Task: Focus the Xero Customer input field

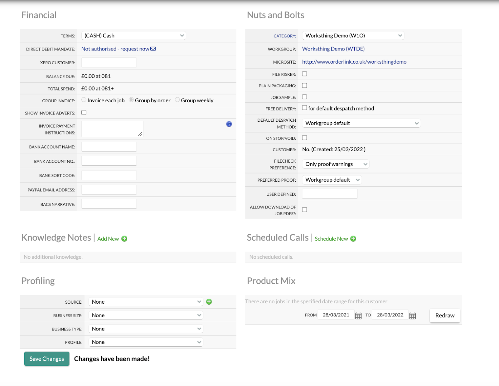Action: point(109,62)
